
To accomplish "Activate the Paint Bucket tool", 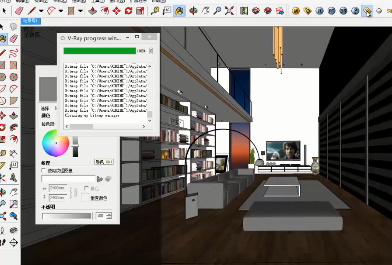I will 179,10.
